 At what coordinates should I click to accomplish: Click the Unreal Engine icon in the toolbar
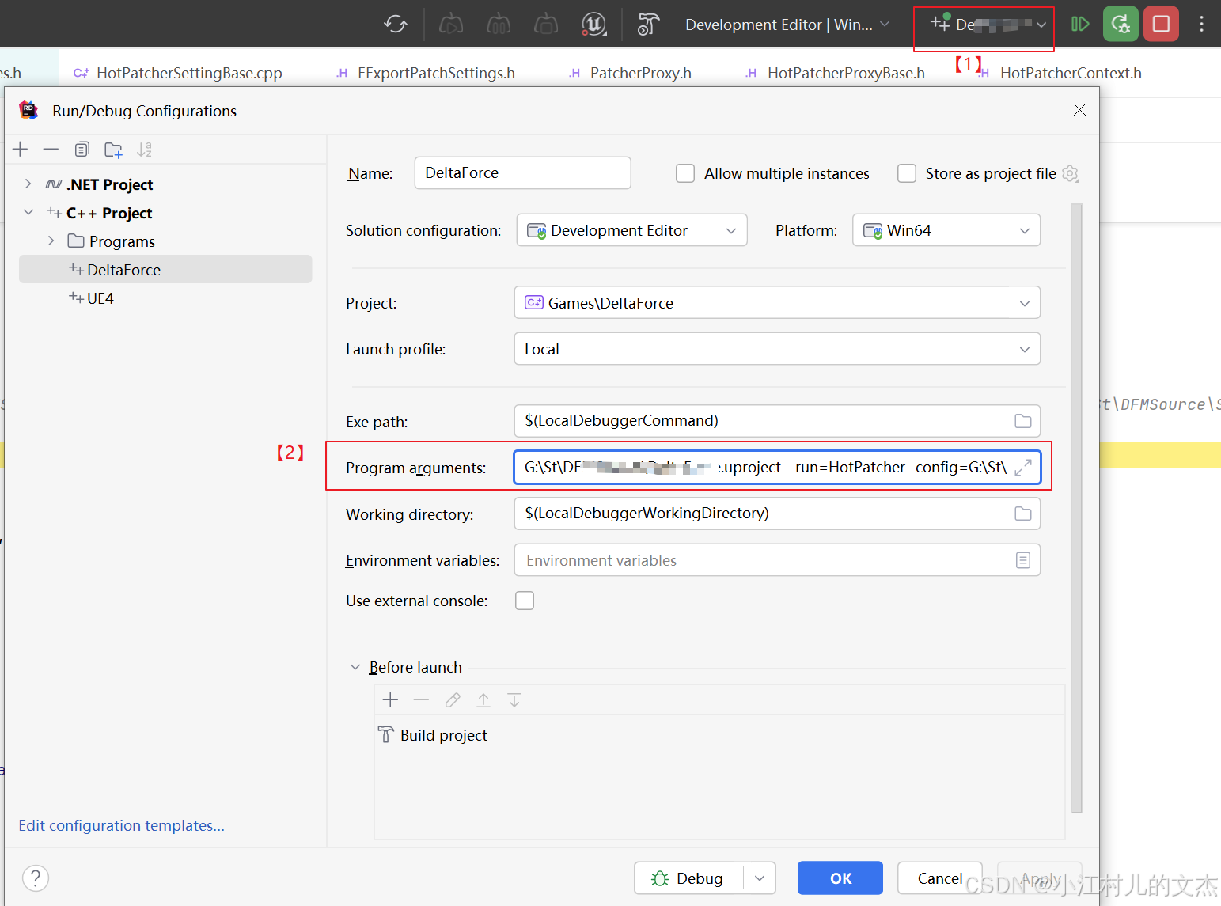(x=593, y=25)
